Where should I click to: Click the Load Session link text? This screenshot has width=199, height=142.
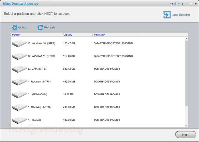click(181, 15)
